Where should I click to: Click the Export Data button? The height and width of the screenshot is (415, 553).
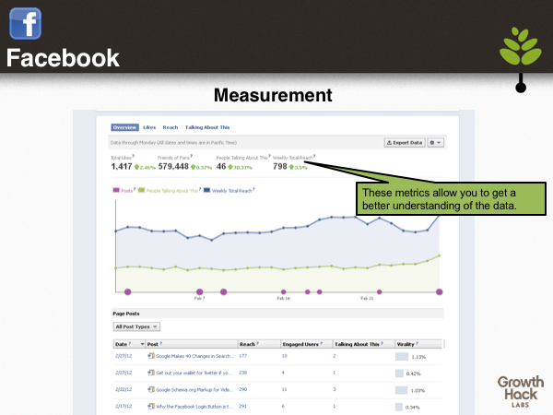coord(405,143)
